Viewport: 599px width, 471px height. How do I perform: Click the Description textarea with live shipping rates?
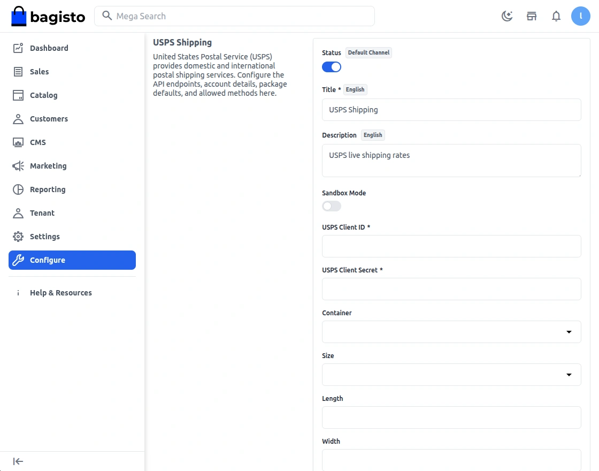point(451,161)
